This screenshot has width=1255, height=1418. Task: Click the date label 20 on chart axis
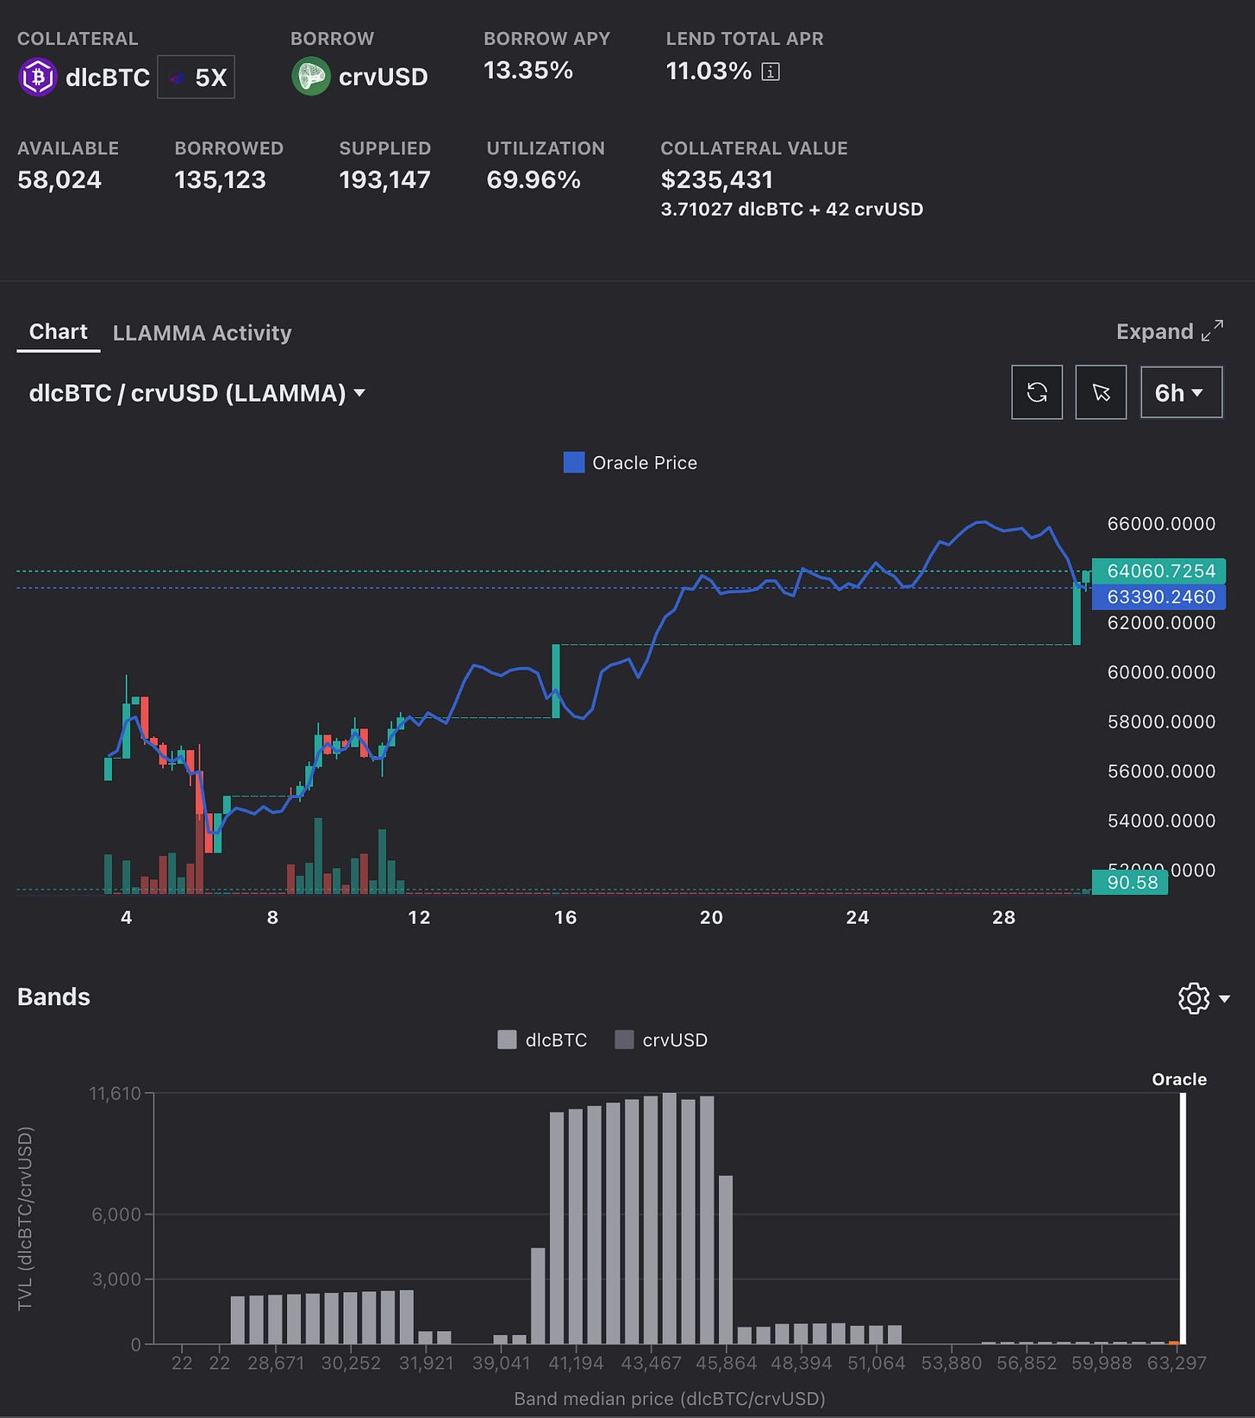[711, 917]
